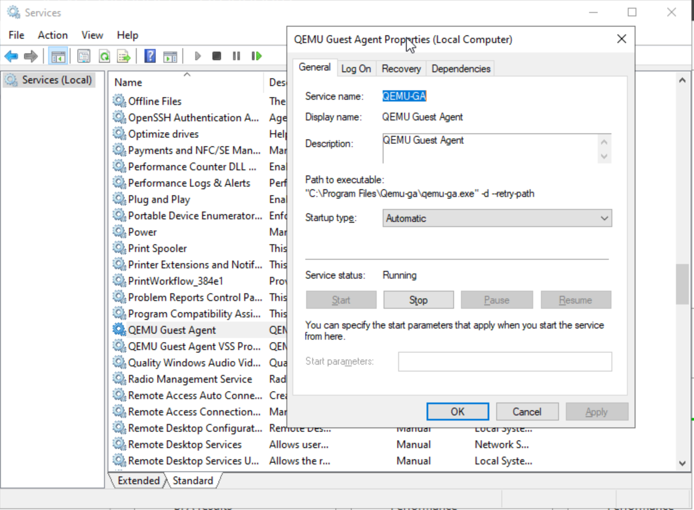This screenshot has height=510, width=694.
Task: Switch to the Recovery tab
Action: tap(401, 69)
